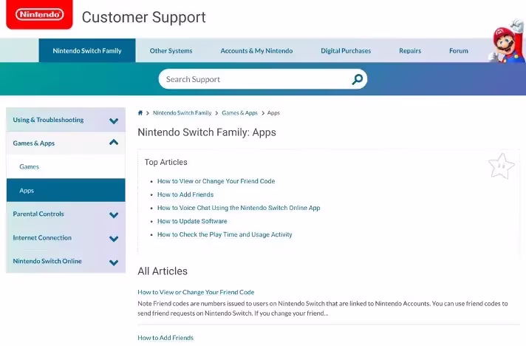This screenshot has width=526, height=346.
Task: Expand the Using & Troubleshooting section
Action: point(114,121)
